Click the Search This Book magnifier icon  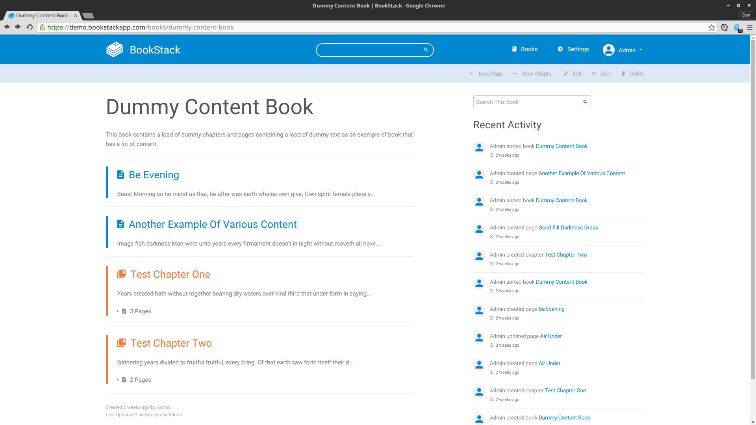click(x=585, y=102)
